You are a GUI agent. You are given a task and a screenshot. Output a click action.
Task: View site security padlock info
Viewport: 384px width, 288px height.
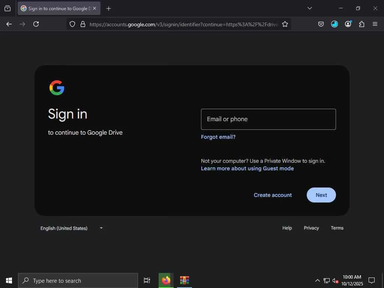click(83, 24)
